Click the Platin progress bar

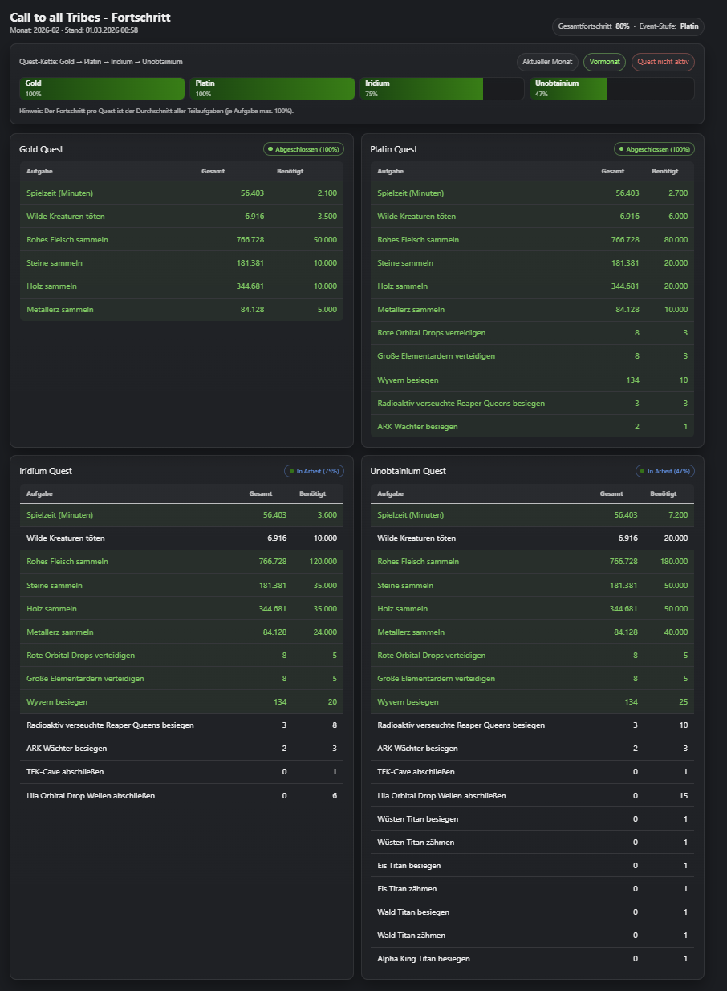click(x=272, y=88)
